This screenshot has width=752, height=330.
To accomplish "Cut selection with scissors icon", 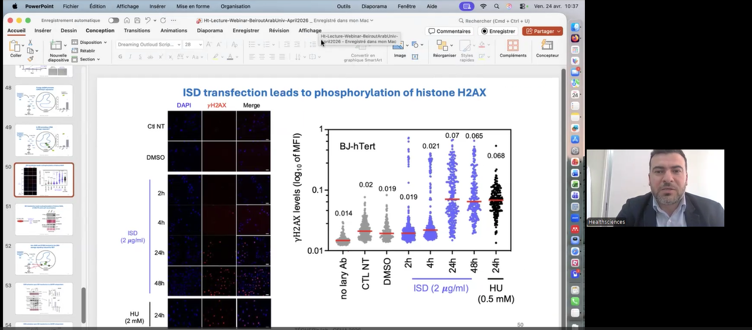I will tap(30, 43).
